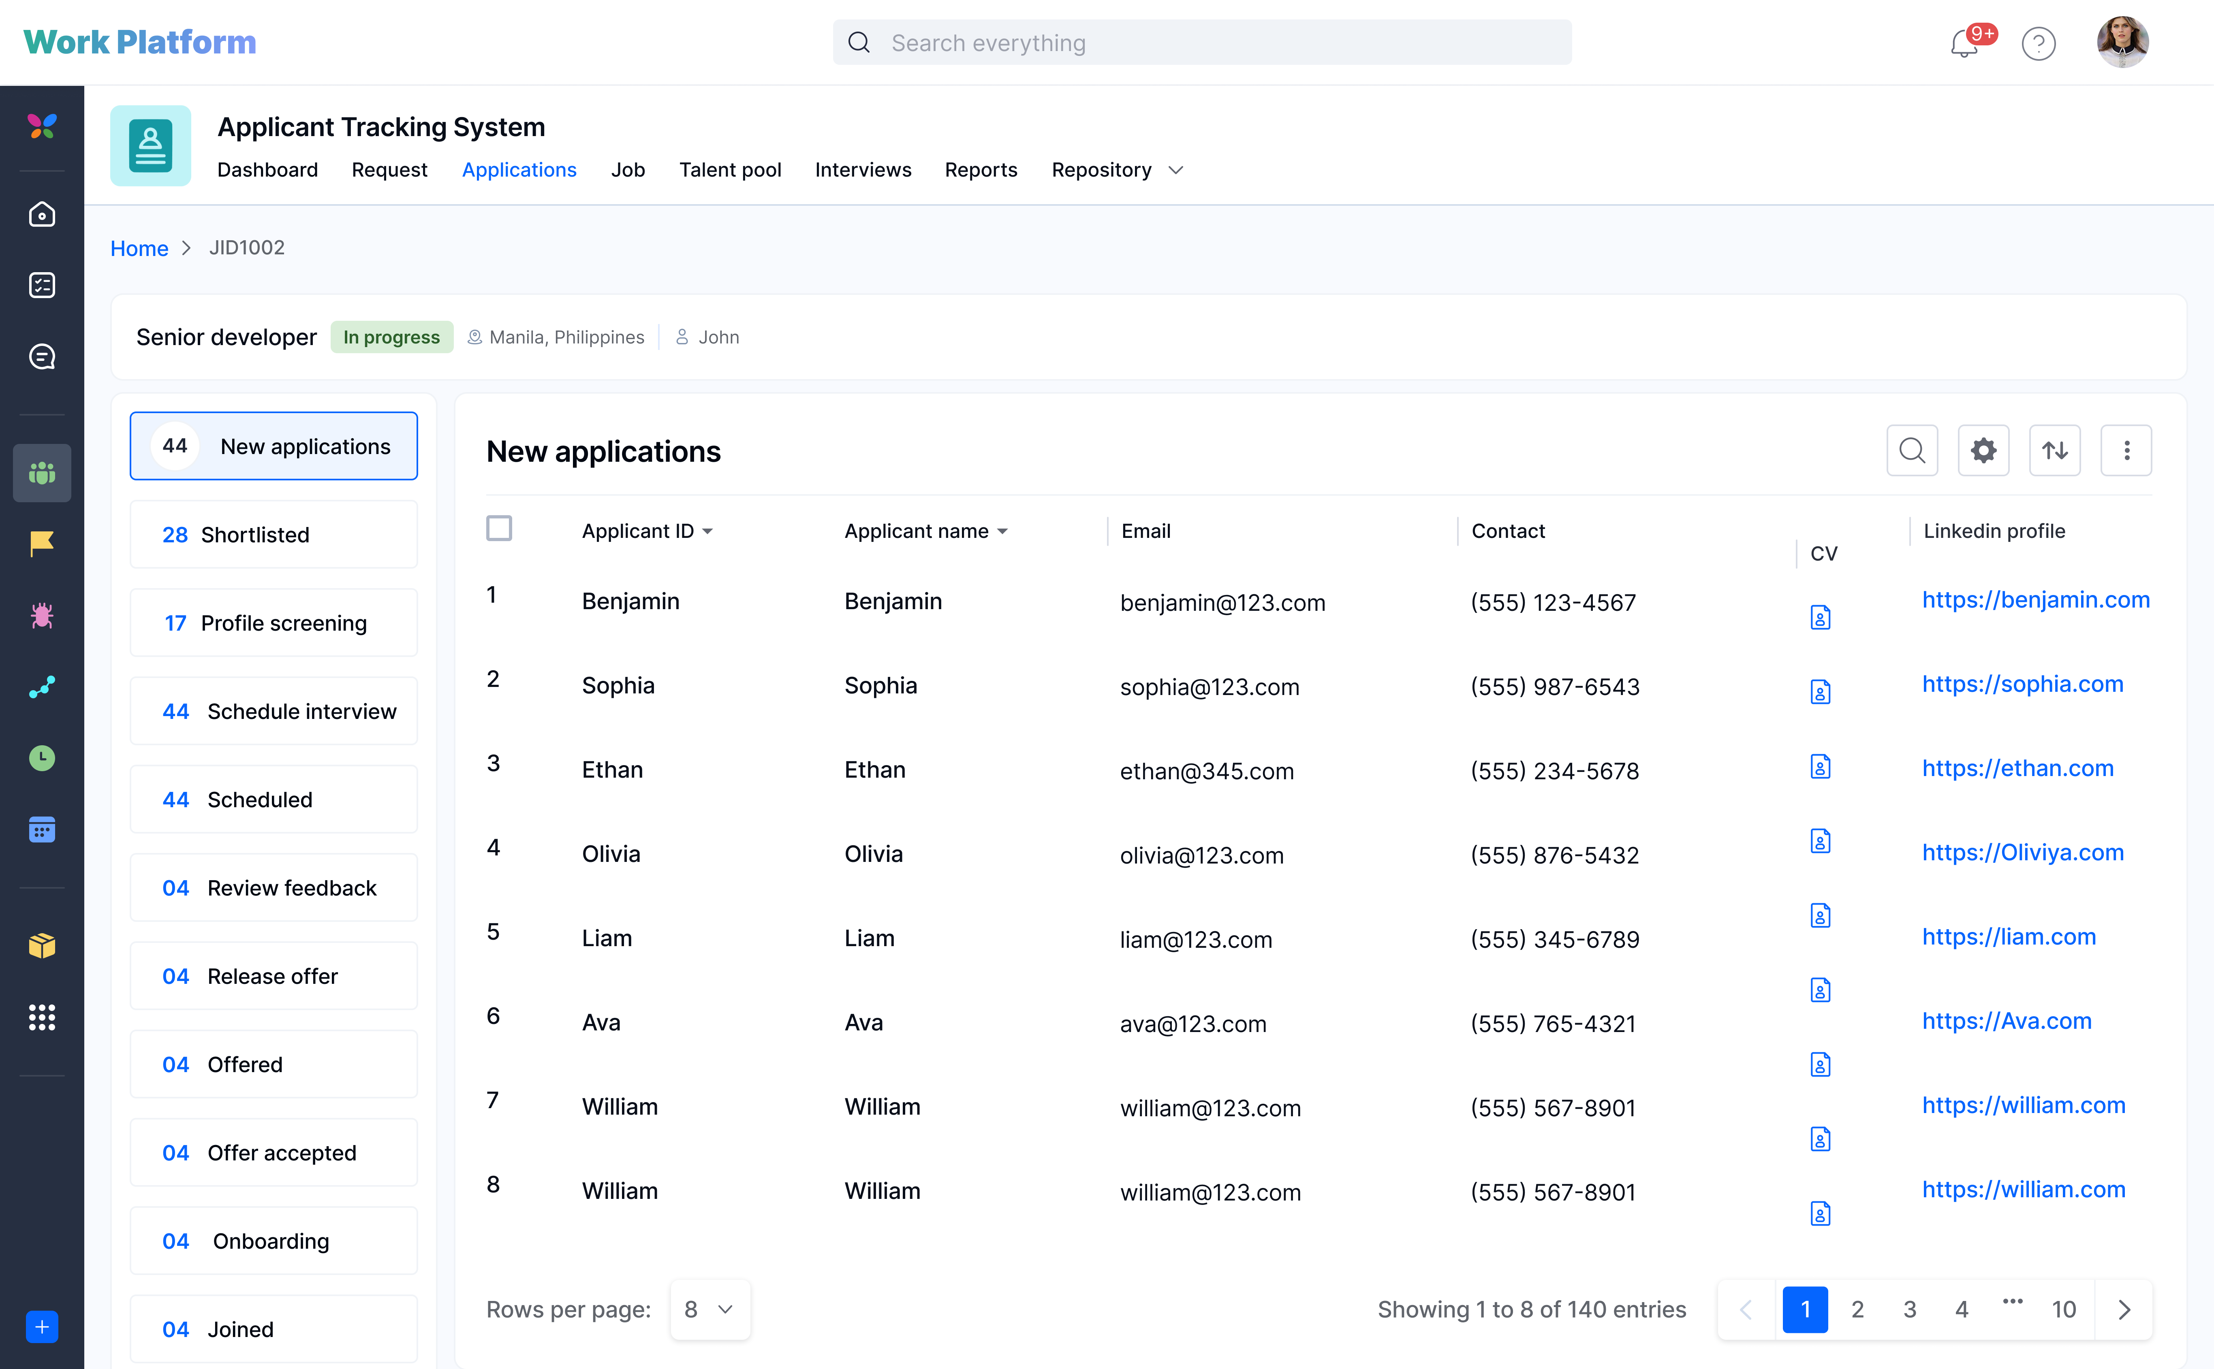Select the Scheduled stage
2214x1369 pixels.
pos(274,800)
